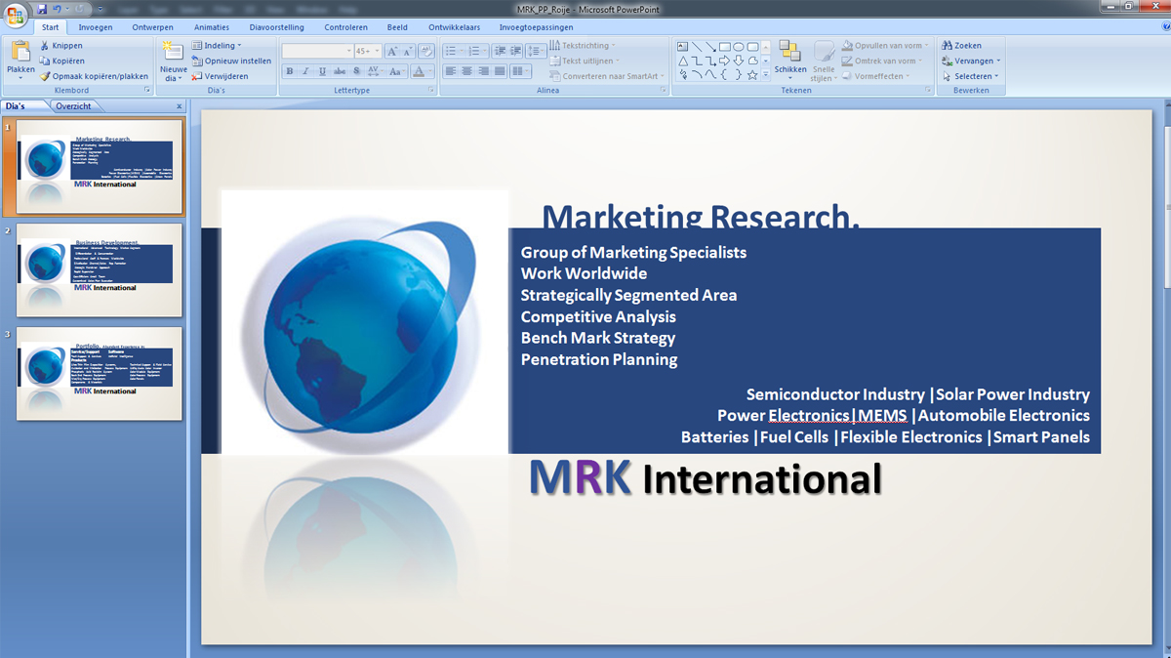The image size is (1171, 658).
Task: Toggle text shadow formatting
Action: 357,71
